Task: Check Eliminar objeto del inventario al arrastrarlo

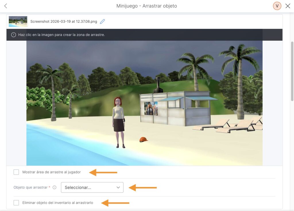Action: click(16, 203)
